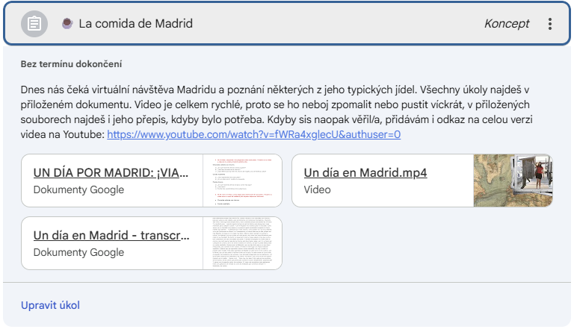
Task: Click Dokumenty Google label under UN DÍA POR MADRID
Action: pyautogui.click(x=78, y=189)
